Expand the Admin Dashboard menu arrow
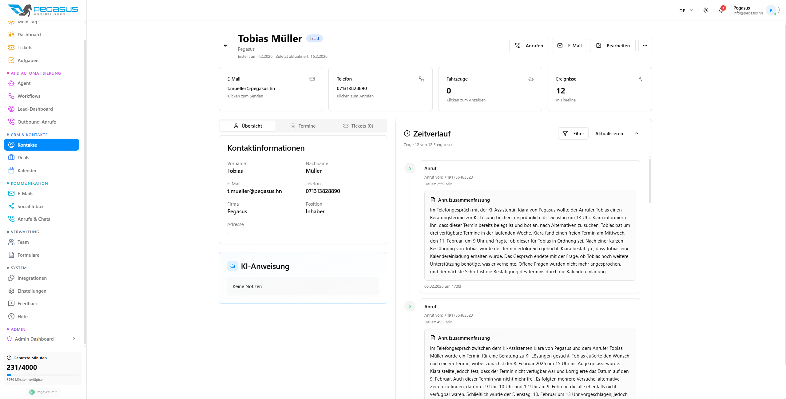Image resolution: width=786 pixels, height=399 pixels. [x=74, y=339]
